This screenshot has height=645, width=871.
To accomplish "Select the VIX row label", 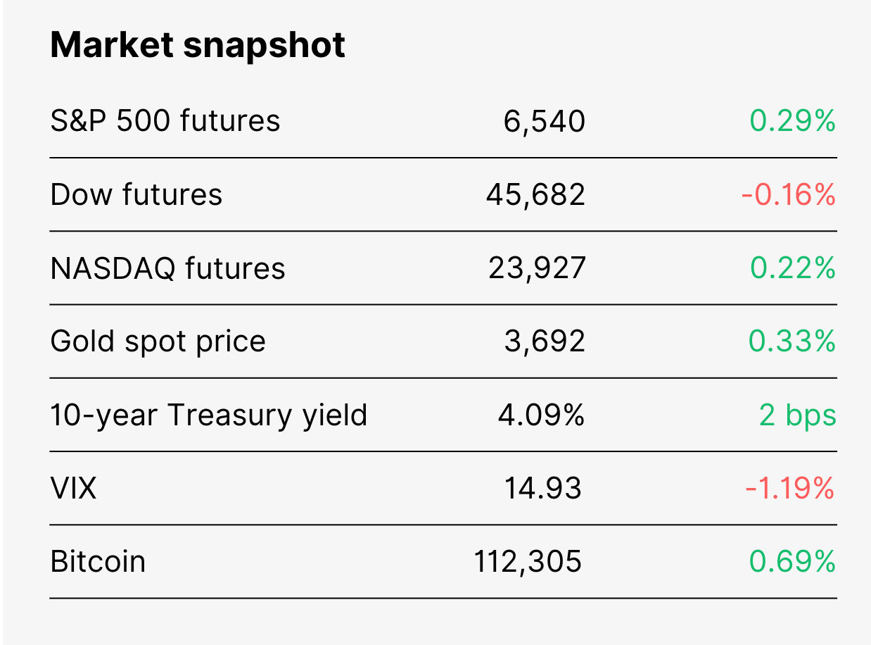I will click(73, 488).
